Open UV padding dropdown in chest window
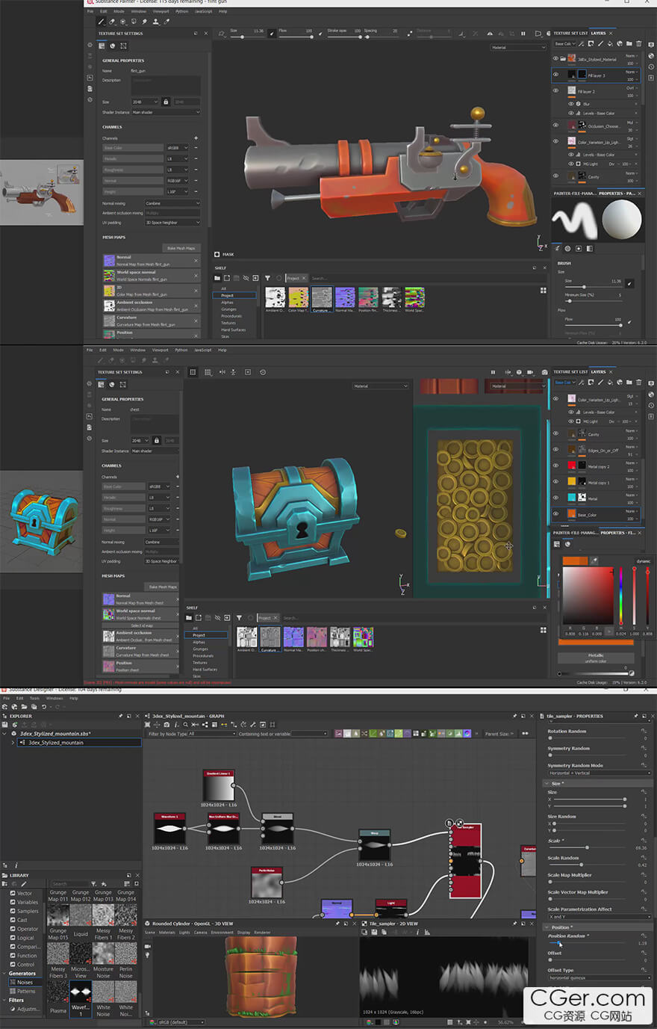 tap(162, 561)
